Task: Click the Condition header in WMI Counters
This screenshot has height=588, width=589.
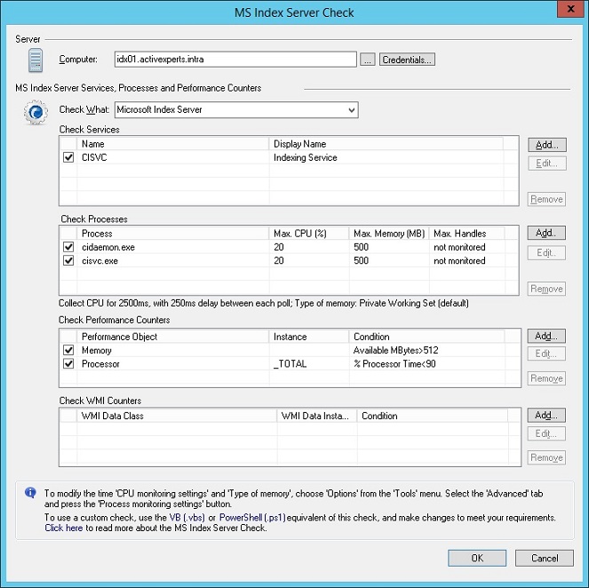Action: (x=433, y=416)
